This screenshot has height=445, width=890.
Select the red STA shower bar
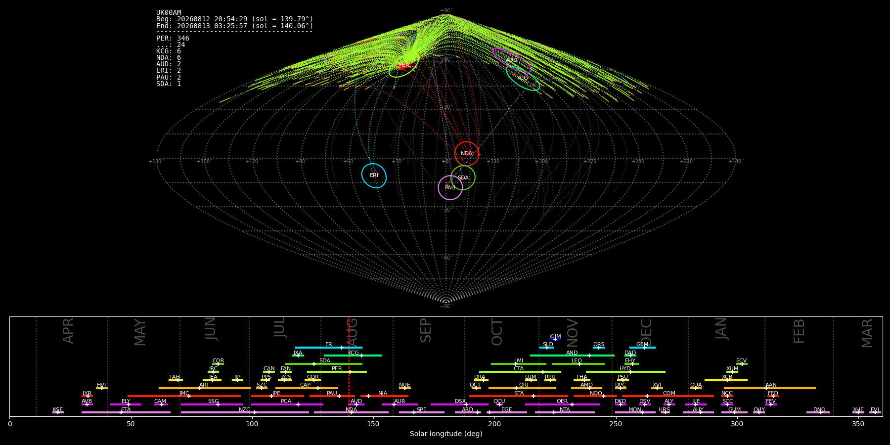(519, 396)
